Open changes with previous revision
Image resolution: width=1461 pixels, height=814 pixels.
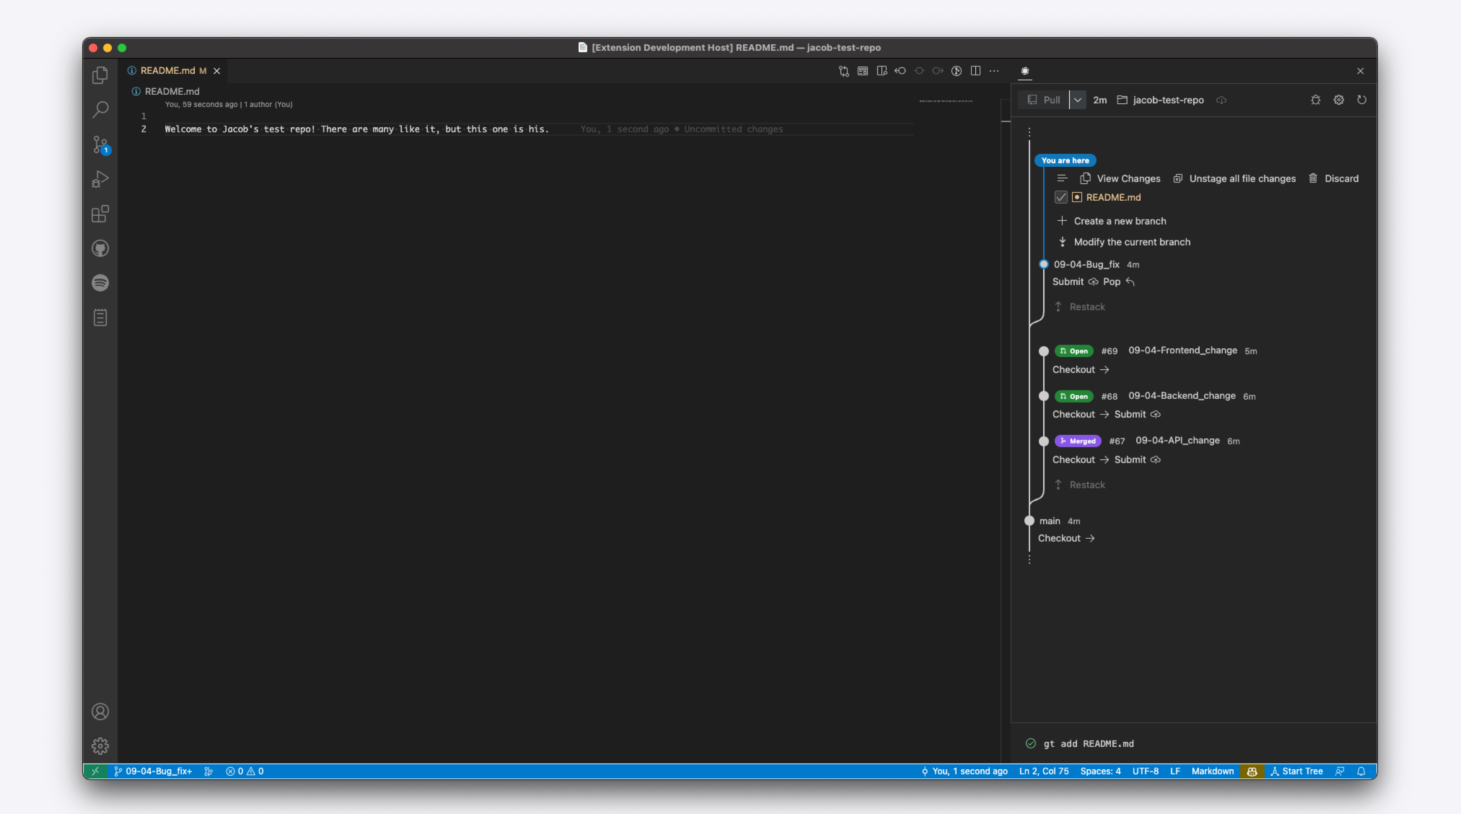(x=900, y=71)
